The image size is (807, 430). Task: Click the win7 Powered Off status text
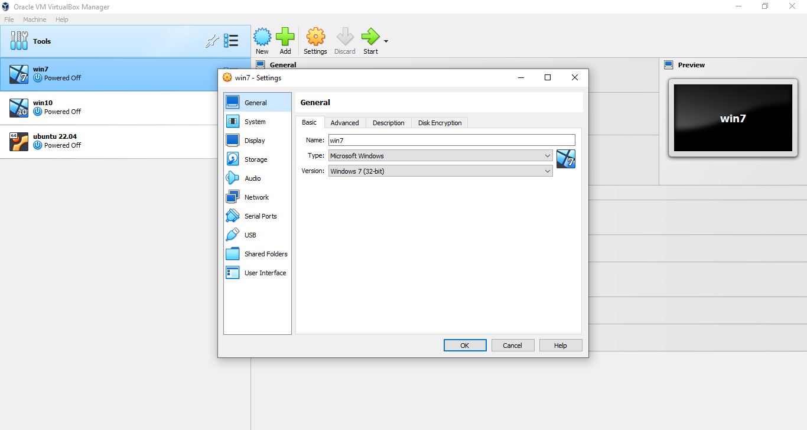63,78
